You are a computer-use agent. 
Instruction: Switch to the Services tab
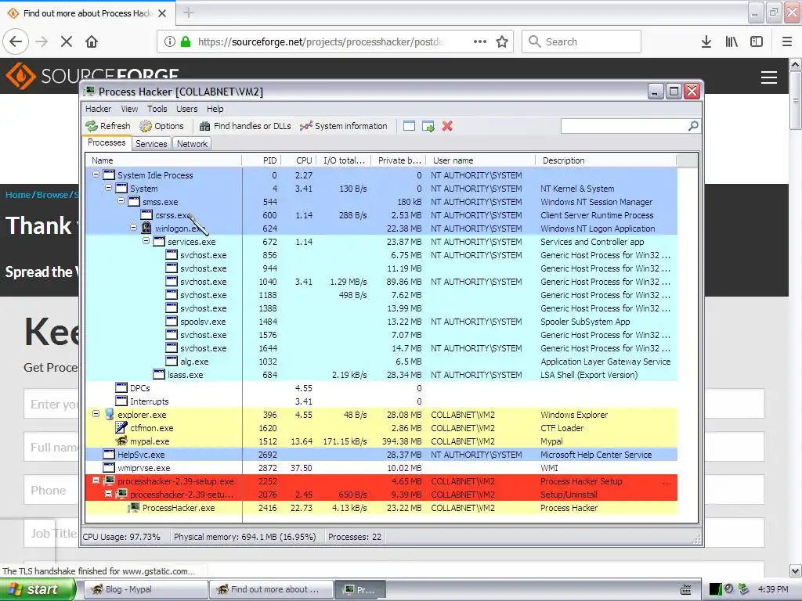[151, 144]
